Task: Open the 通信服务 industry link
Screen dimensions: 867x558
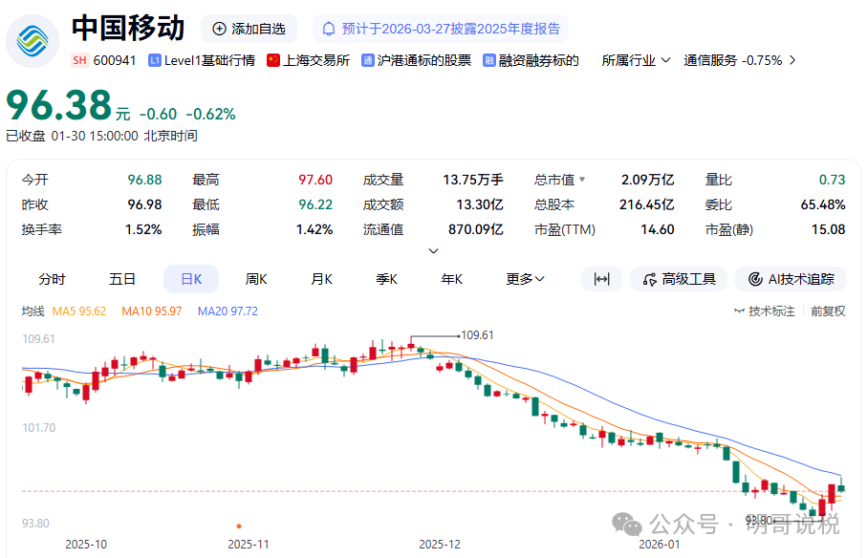Action: coord(739,60)
